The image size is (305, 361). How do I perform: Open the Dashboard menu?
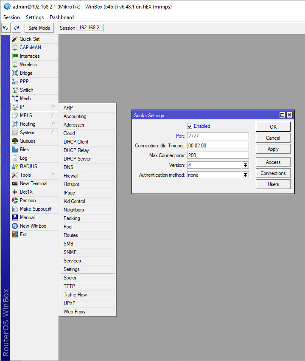click(x=62, y=17)
